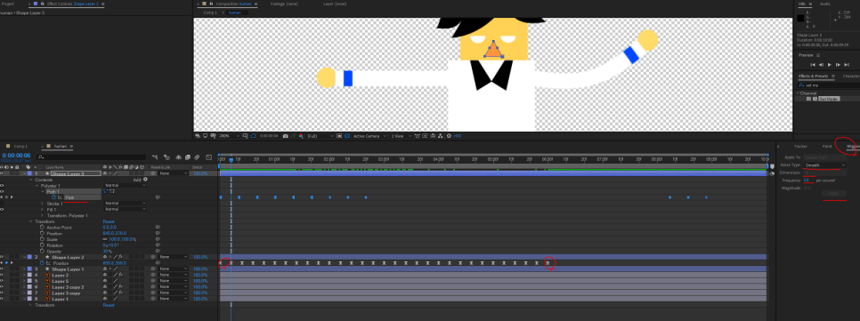This screenshot has width=860, height=321.
Task: Collapse the Contents group of Shape Layer 3
Action: click(30, 179)
